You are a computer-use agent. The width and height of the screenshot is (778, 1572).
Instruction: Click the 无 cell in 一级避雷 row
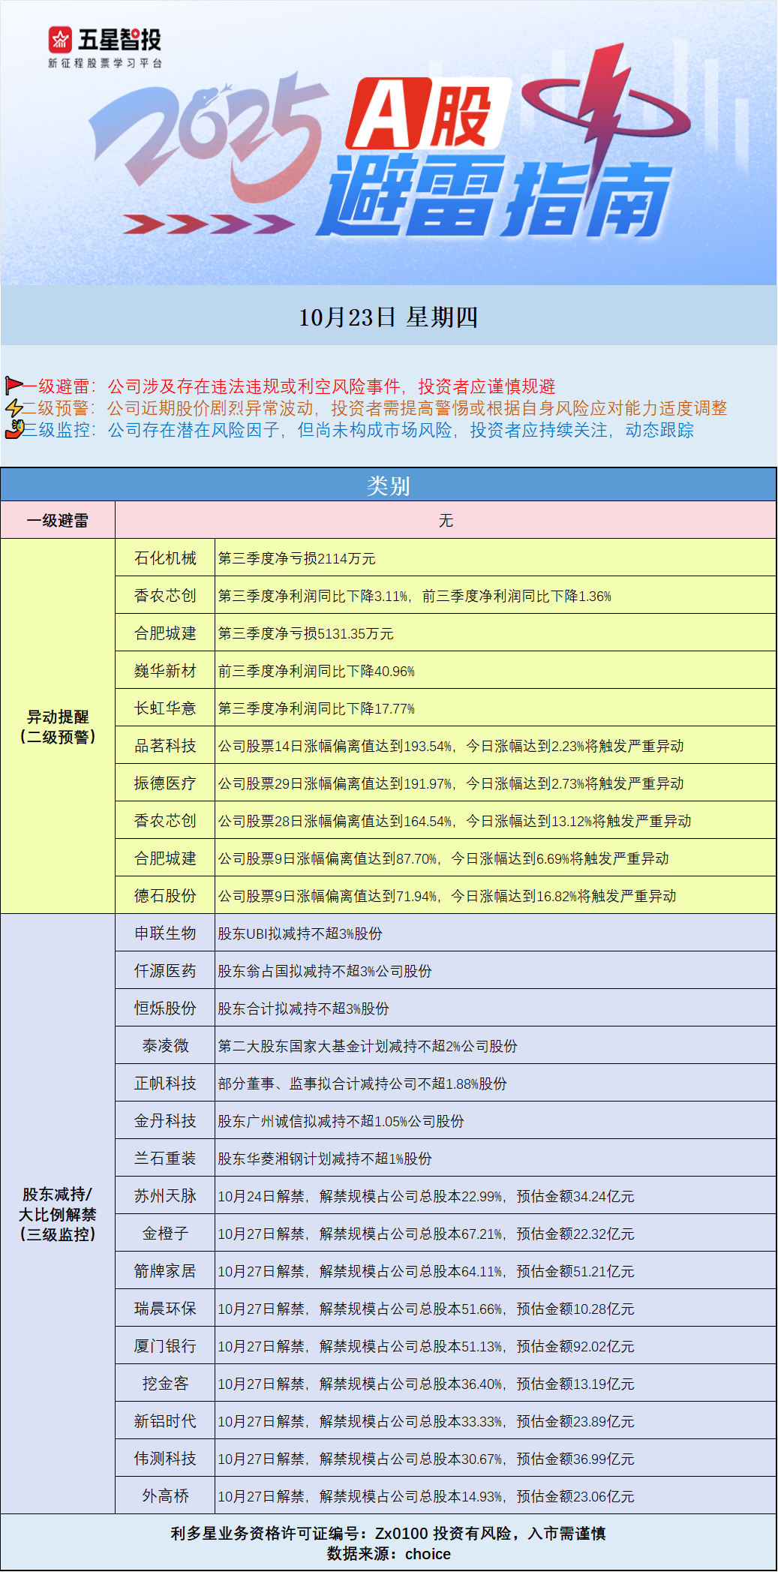click(446, 520)
